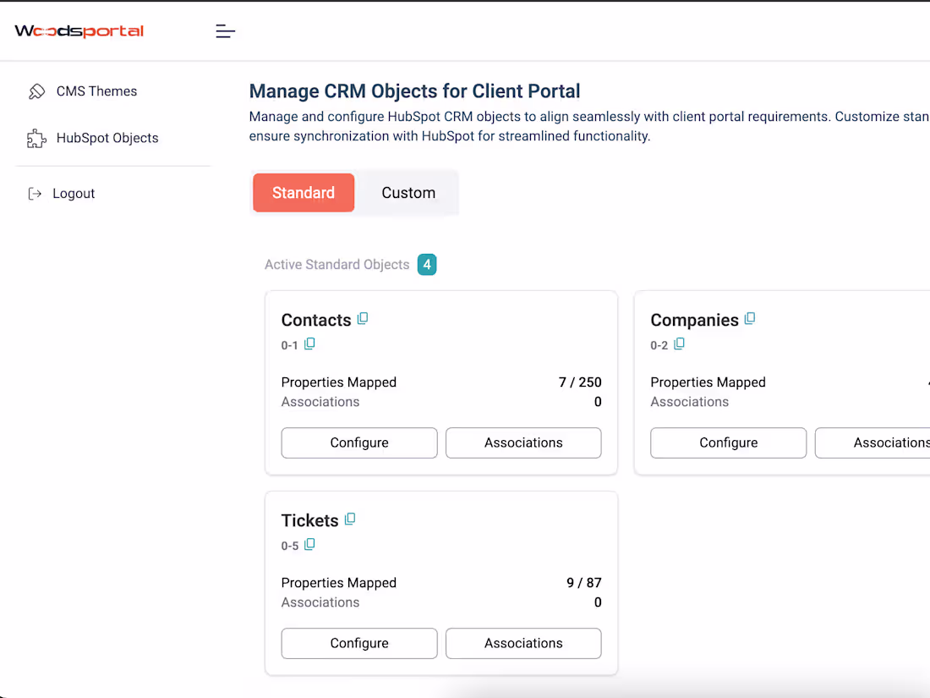Click the HubSpot Objects puzzle icon
The width and height of the screenshot is (930, 698).
click(x=36, y=138)
